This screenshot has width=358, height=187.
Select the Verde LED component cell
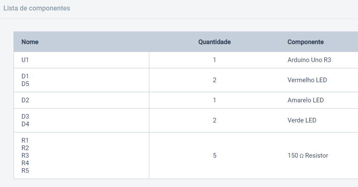[x=302, y=120]
